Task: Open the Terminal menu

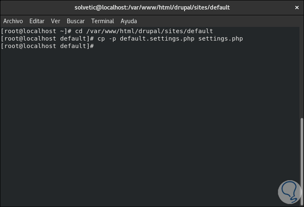Action: (x=102, y=21)
